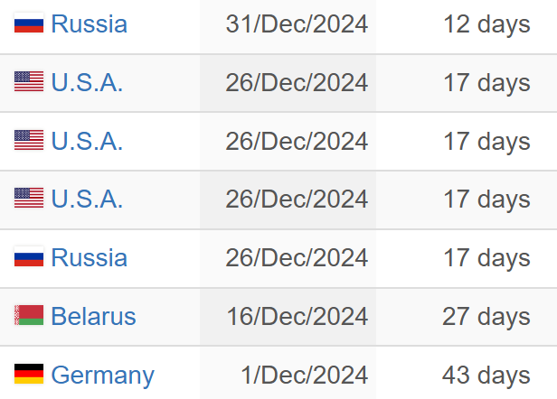Click the Russian flag in the 17 days row

point(29,258)
